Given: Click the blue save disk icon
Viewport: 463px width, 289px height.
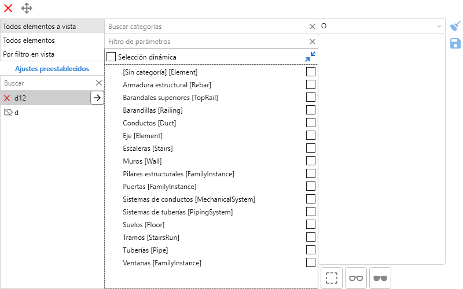Looking at the screenshot, I should [455, 43].
